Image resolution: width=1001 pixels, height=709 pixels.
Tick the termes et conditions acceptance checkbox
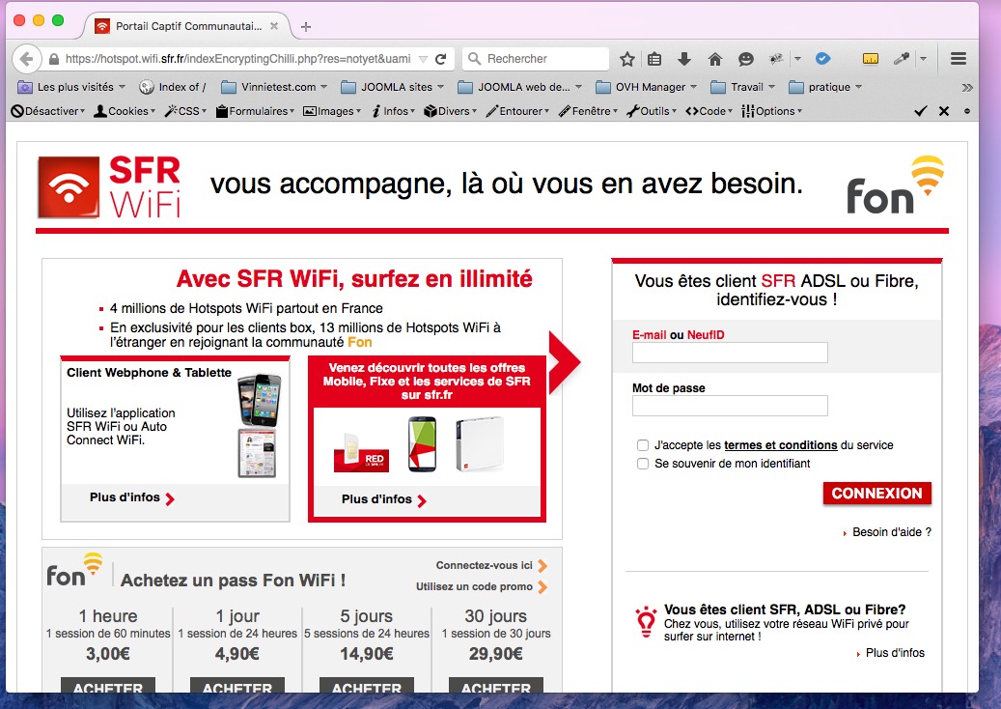coord(643,445)
